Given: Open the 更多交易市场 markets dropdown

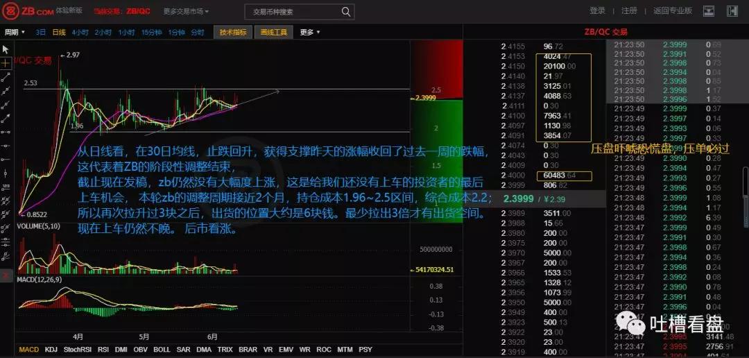Looking at the screenshot, I should coord(186,11).
